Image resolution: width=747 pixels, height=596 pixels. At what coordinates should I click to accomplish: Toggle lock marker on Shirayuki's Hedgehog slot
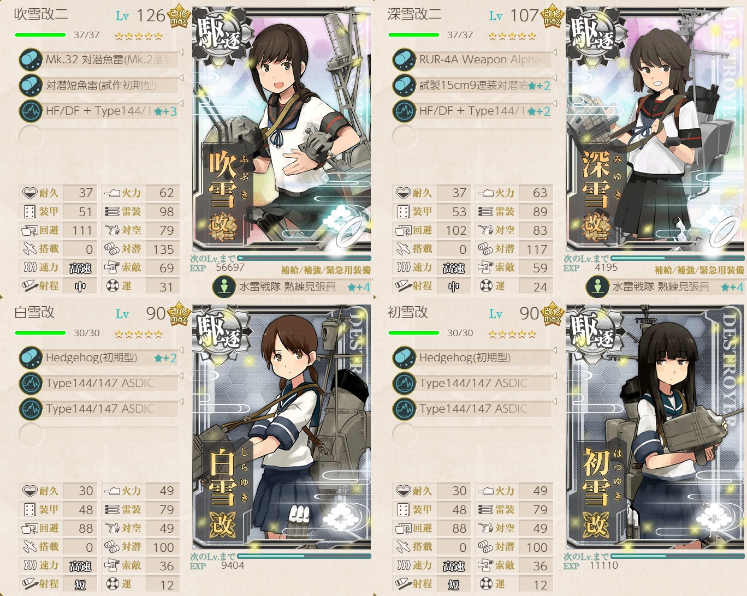[x=181, y=350]
